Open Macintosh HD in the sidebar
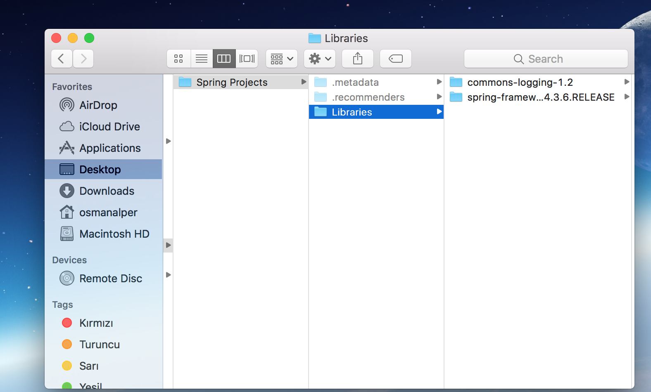 (103, 234)
